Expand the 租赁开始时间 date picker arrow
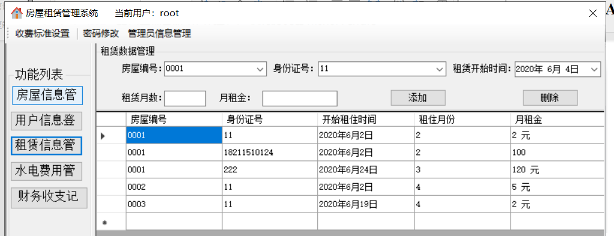This screenshot has height=236, width=614. 594,69
